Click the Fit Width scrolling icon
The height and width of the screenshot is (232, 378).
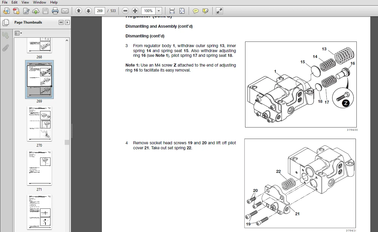click(172, 11)
